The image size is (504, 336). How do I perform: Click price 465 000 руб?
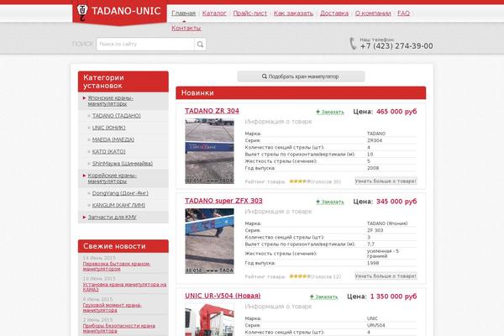pyautogui.click(x=396, y=112)
